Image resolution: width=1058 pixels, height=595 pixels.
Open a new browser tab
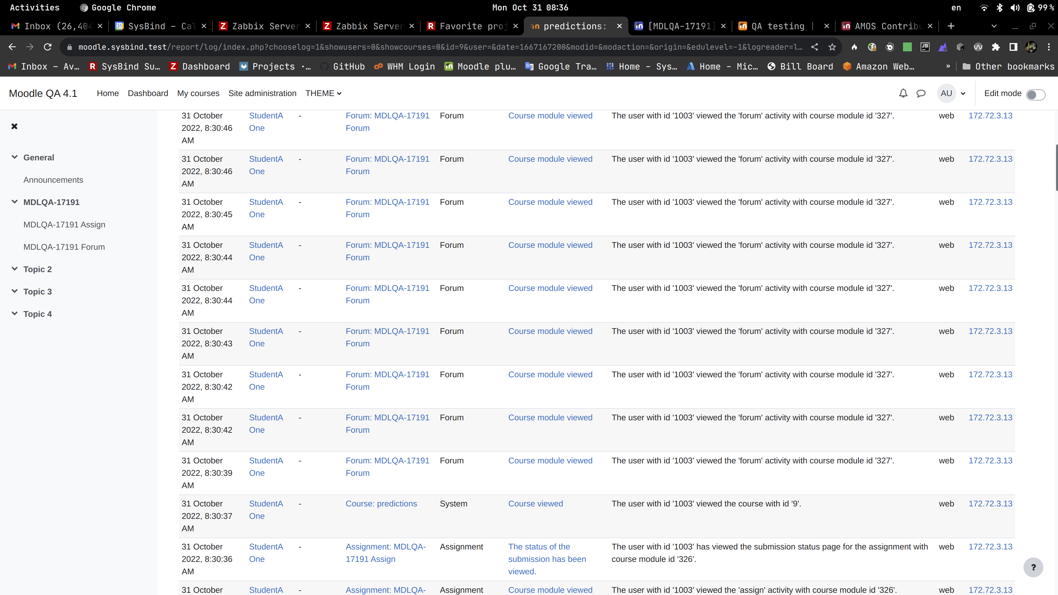pyautogui.click(x=951, y=26)
